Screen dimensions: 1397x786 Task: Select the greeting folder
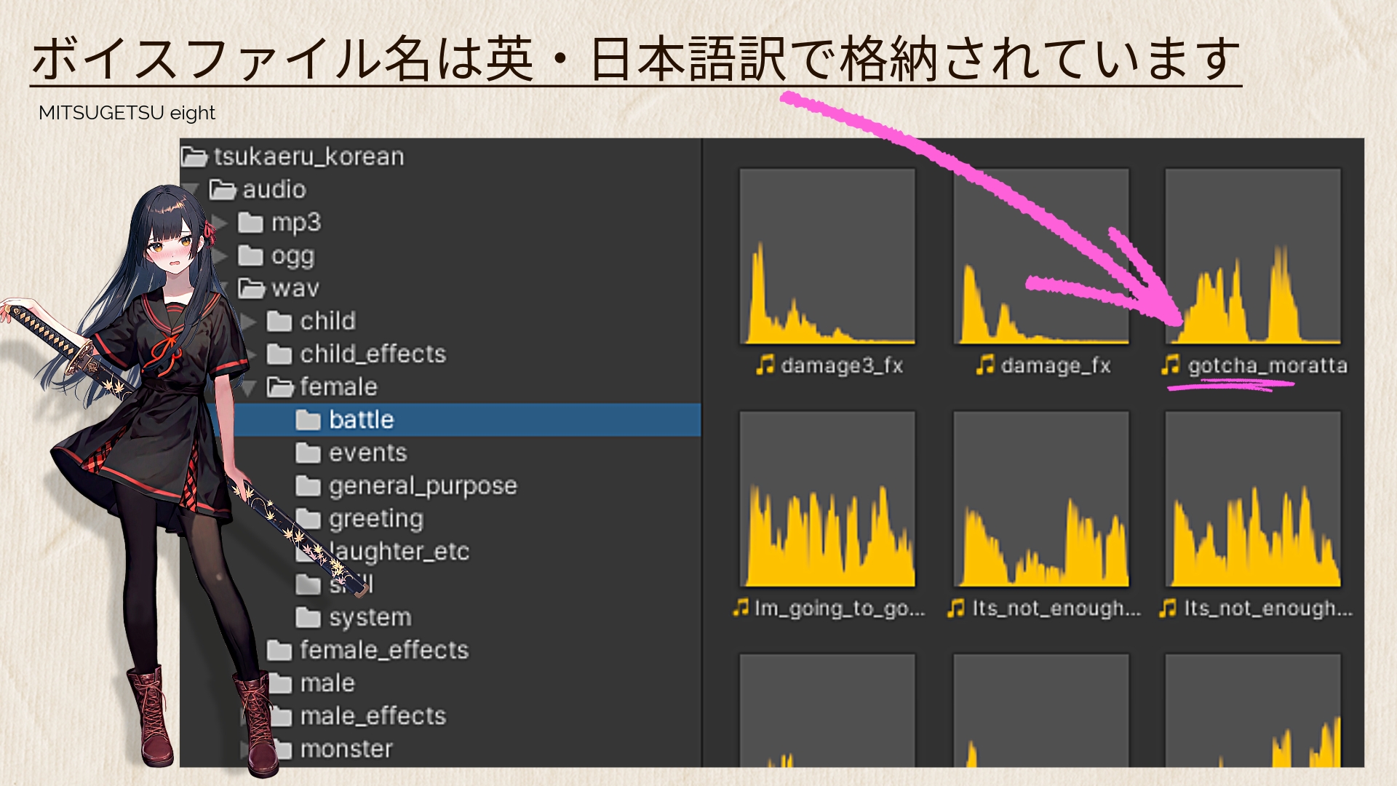(375, 519)
